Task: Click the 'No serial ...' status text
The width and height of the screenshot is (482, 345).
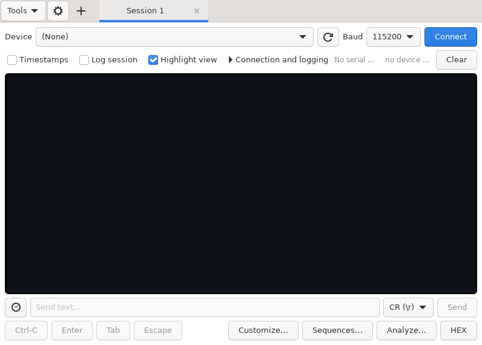Action: point(354,59)
